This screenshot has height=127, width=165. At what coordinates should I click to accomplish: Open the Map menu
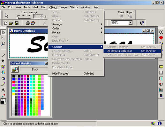tap(44, 7)
